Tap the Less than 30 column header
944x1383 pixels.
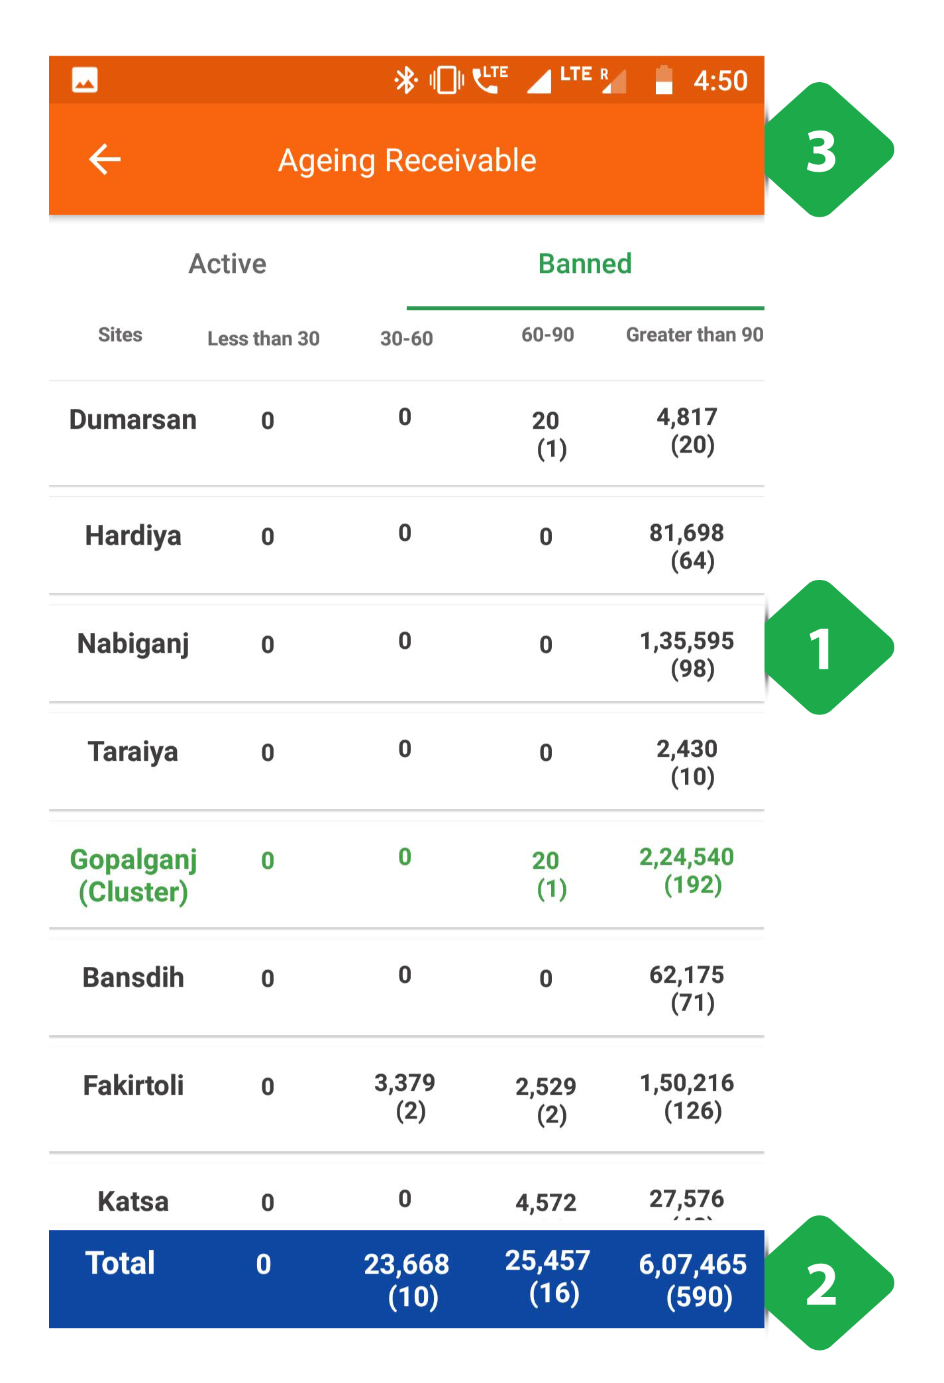click(x=264, y=339)
